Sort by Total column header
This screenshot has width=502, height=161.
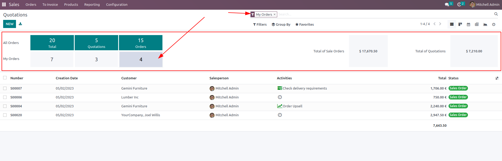(442, 78)
